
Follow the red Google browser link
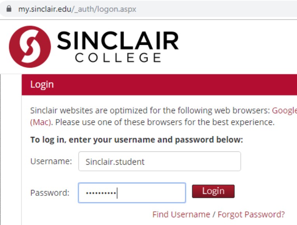[x=284, y=111]
